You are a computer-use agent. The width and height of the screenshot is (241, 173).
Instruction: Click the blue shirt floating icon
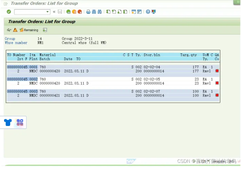coord(8,123)
